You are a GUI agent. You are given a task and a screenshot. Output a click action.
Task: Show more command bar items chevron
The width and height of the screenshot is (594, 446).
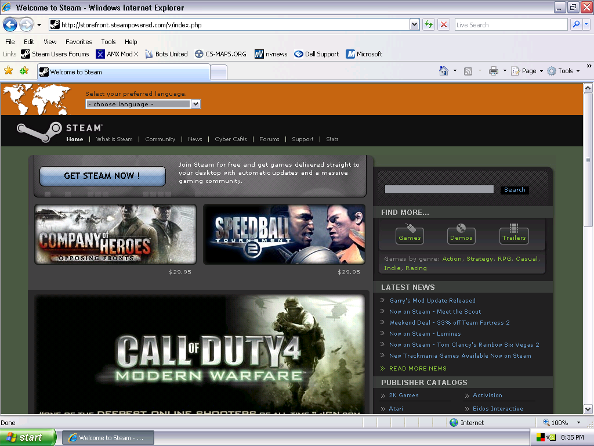[589, 66]
